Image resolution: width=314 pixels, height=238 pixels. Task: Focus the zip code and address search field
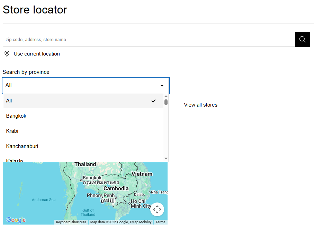point(149,39)
